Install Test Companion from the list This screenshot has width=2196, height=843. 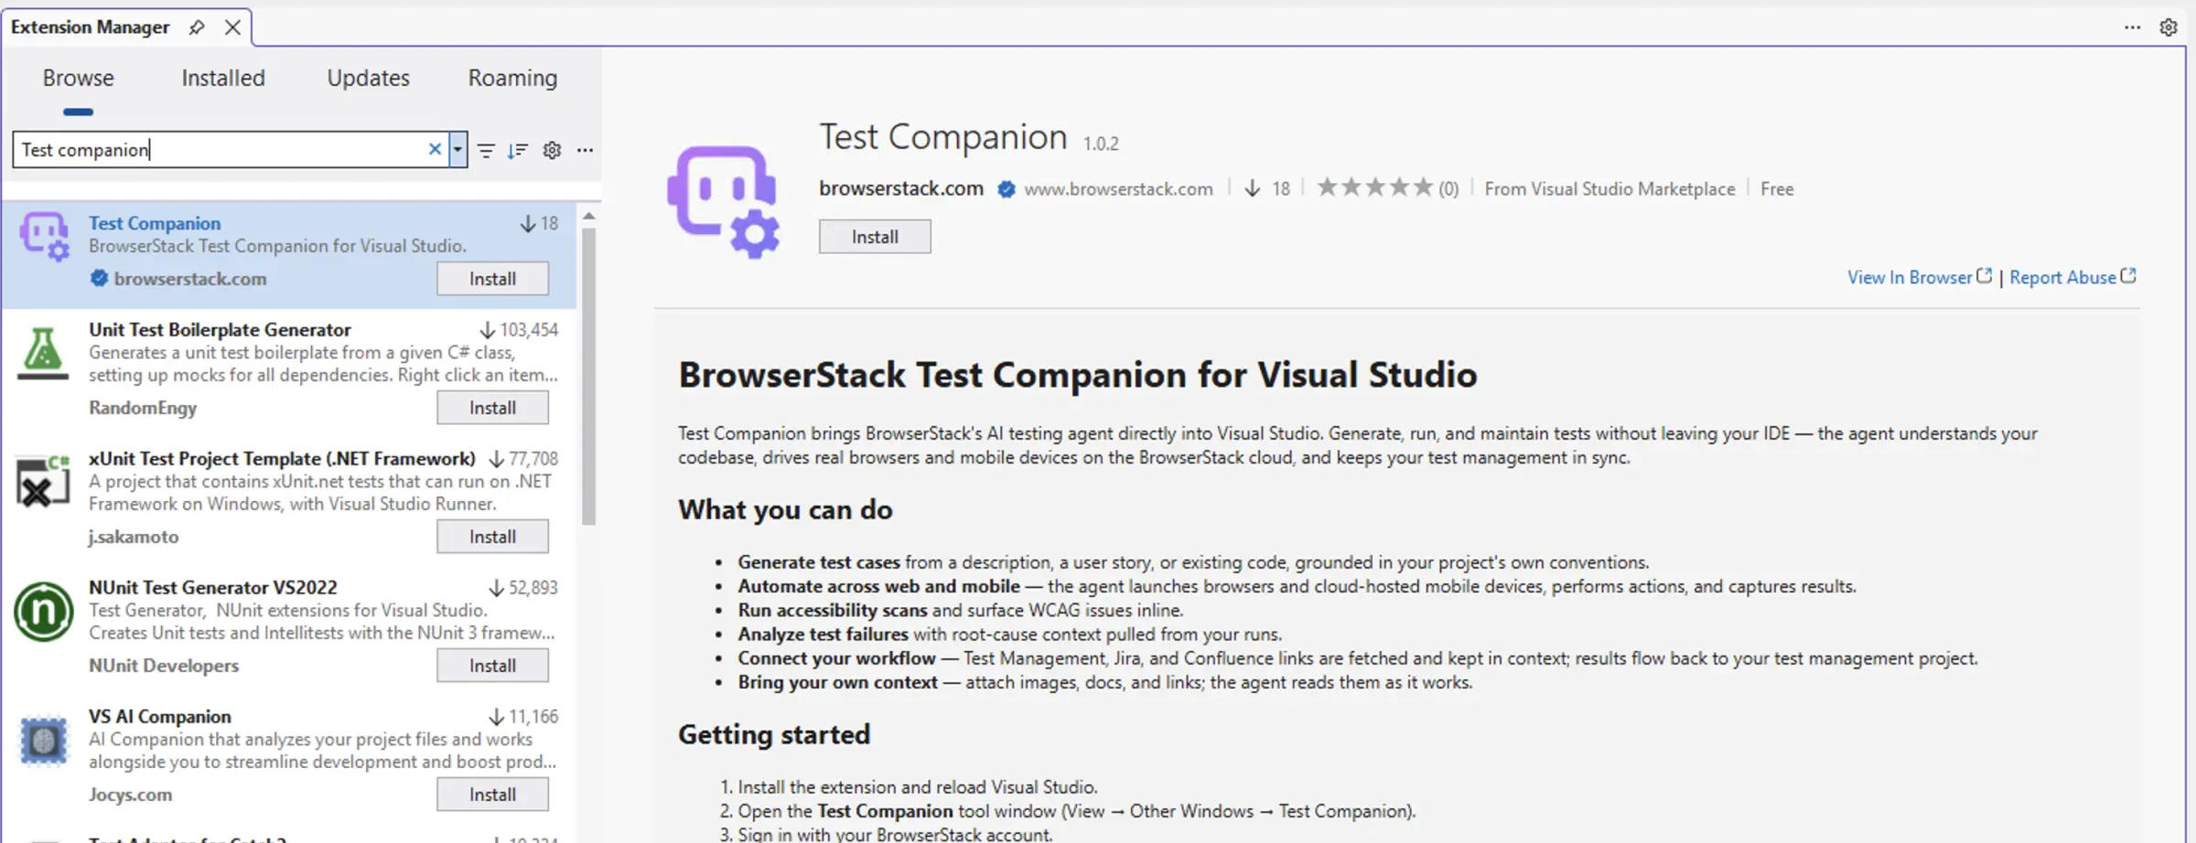coord(492,279)
